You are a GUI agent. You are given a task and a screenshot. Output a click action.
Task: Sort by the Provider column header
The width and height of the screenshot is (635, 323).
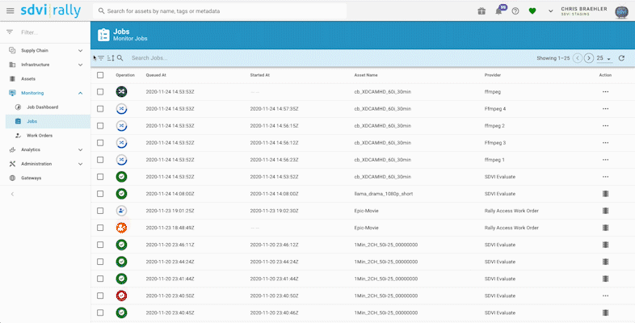(x=493, y=75)
